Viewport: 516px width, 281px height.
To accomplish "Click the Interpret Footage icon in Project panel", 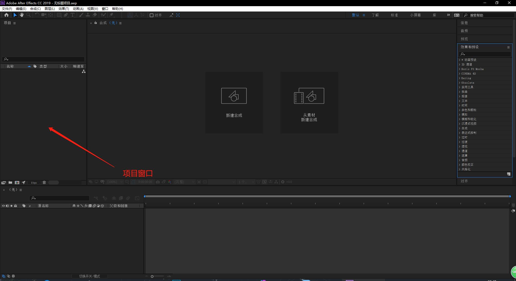I will pos(3,183).
